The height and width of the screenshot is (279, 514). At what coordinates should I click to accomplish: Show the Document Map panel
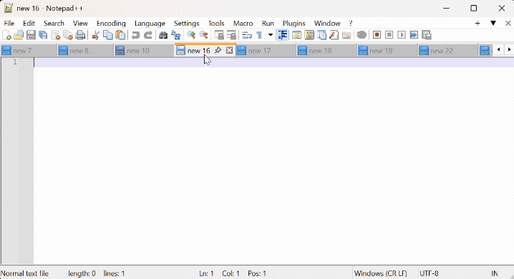309,35
